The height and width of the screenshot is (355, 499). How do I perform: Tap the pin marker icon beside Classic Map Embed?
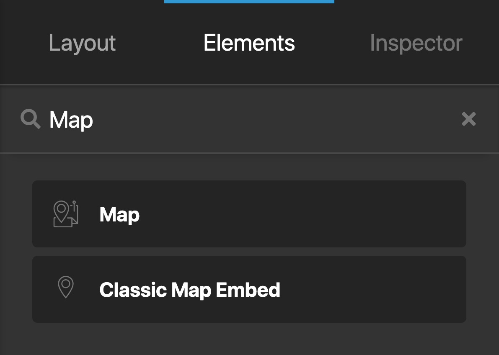coord(65,287)
